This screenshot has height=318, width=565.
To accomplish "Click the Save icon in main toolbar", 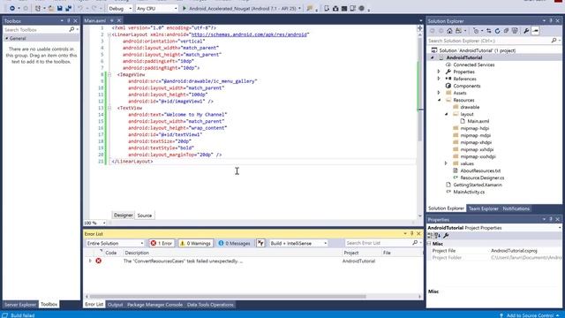I will pos(60,8).
